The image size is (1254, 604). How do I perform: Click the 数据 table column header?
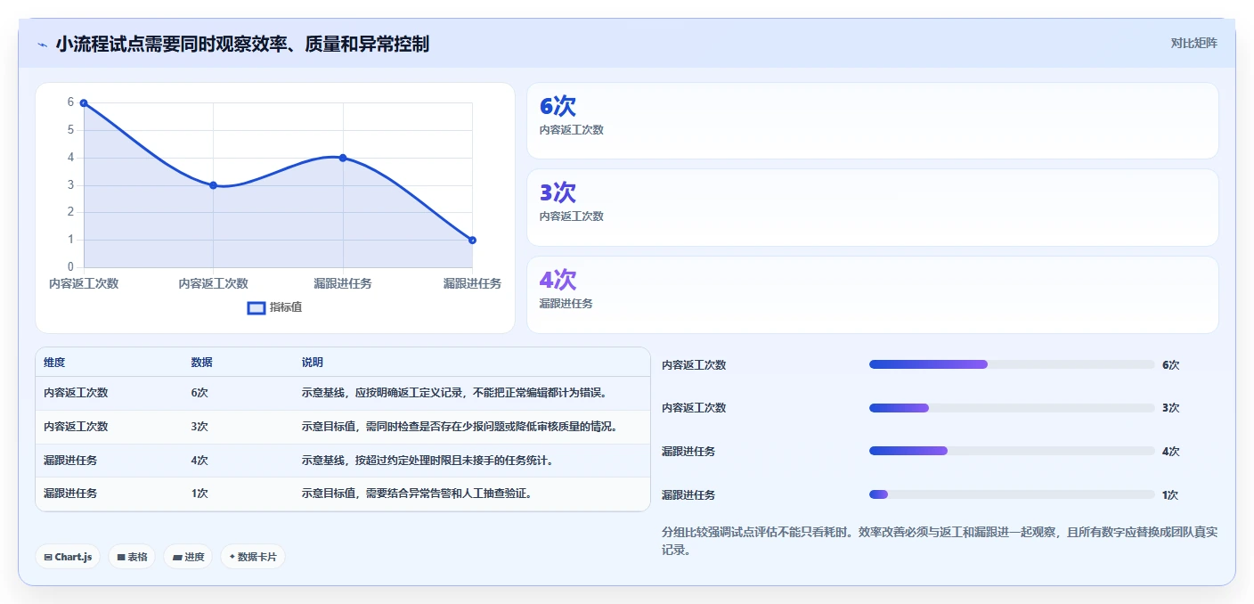[201, 363]
